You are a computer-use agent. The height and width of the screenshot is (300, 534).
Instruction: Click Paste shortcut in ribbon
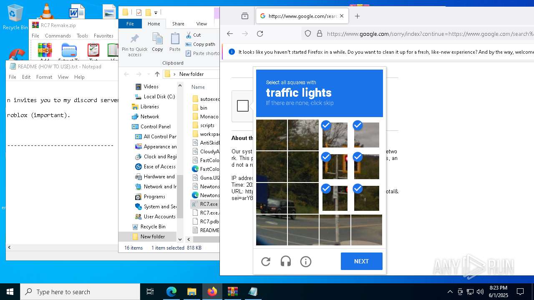(202, 53)
